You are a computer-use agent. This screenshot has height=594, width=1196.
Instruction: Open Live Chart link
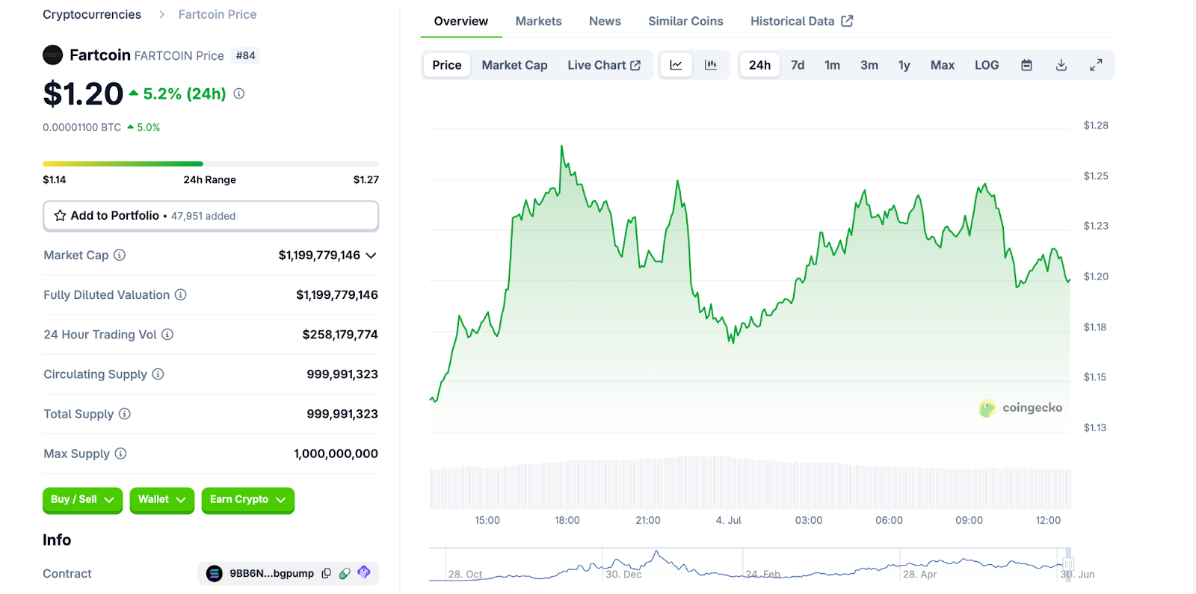[604, 65]
